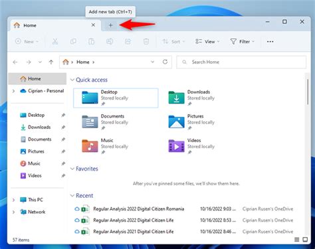The width and height of the screenshot is (315, 249).
Task: Collapse the Quick access section
Action: pyautogui.click(x=72, y=80)
